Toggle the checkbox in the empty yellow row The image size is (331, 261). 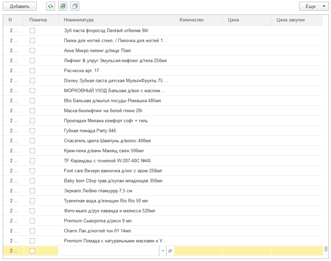(32, 251)
